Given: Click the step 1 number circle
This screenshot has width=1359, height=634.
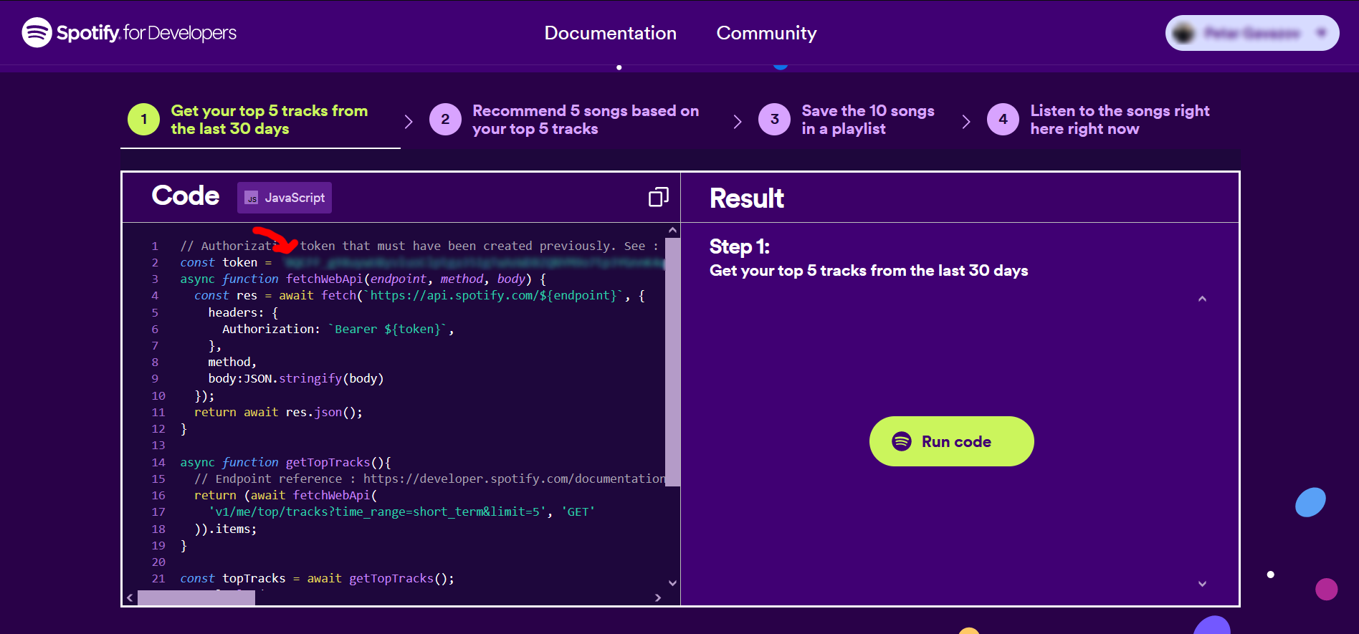Looking at the screenshot, I should [143, 119].
